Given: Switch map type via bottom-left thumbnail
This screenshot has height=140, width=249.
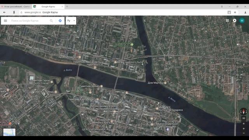Looking at the screenshot, I should point(9,132).
